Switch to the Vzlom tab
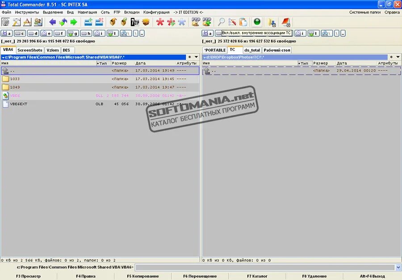Screen dimensions: 402x280 [53, 50]
